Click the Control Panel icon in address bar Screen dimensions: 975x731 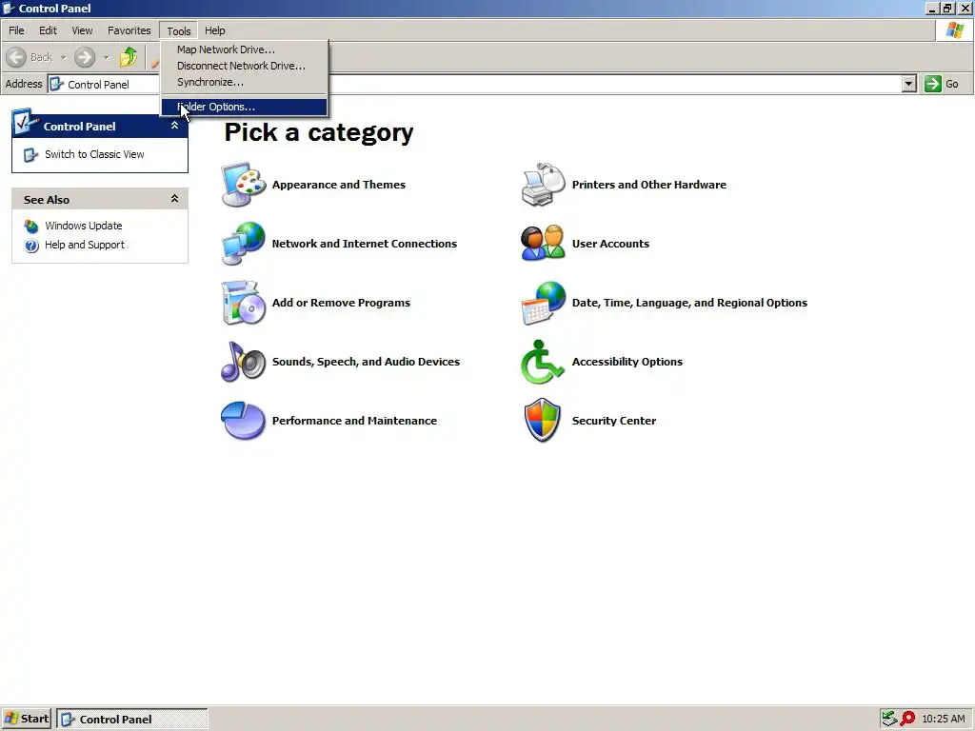56,84
